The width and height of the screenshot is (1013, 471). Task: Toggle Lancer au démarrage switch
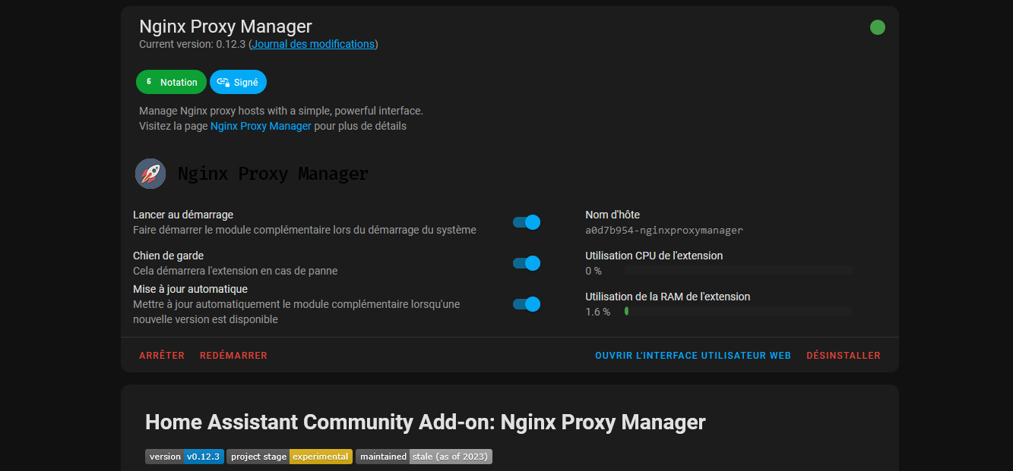click(527, 222)
